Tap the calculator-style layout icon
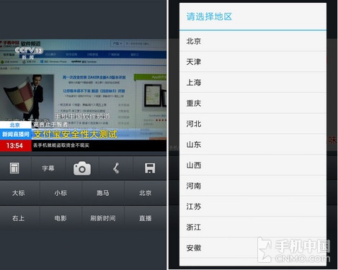 14,168
